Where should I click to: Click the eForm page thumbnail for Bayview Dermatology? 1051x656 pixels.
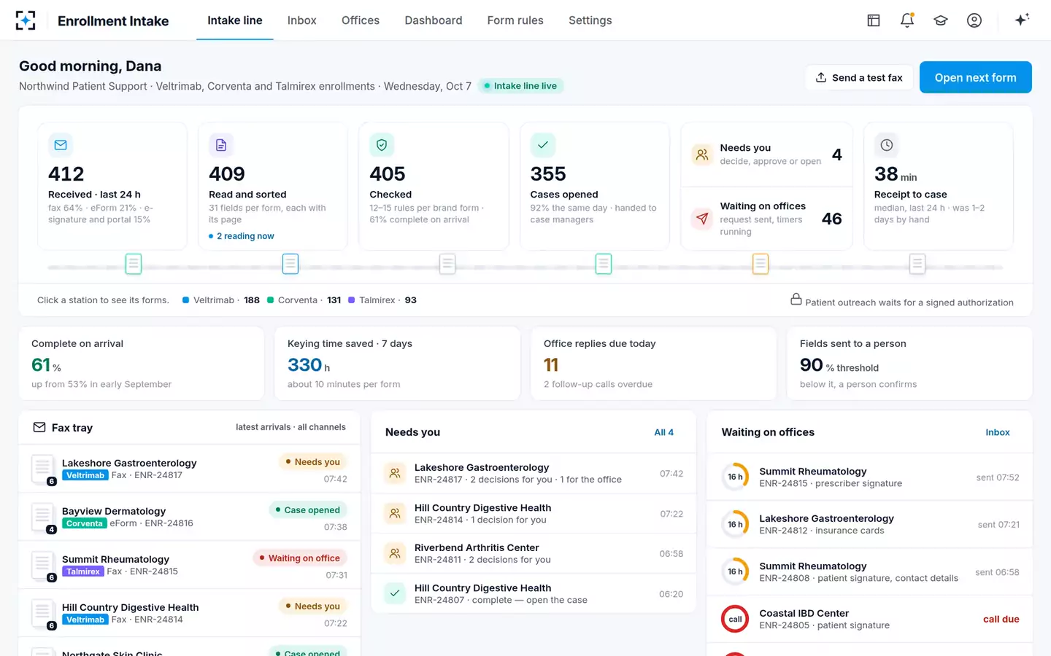(x=42, y=518)
